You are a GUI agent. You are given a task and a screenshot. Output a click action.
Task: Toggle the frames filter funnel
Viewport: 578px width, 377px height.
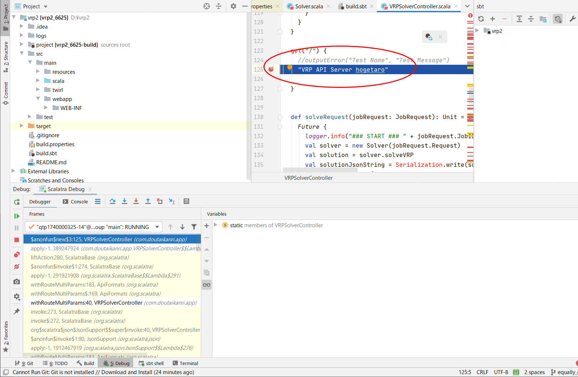pos(194,227)
